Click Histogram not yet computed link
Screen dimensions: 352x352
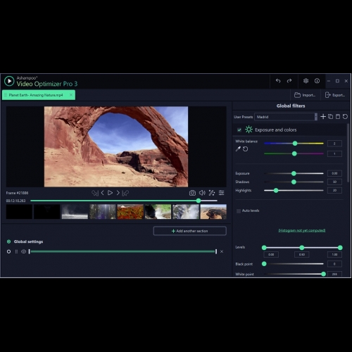pyautogui.click(x=302, y=230)
